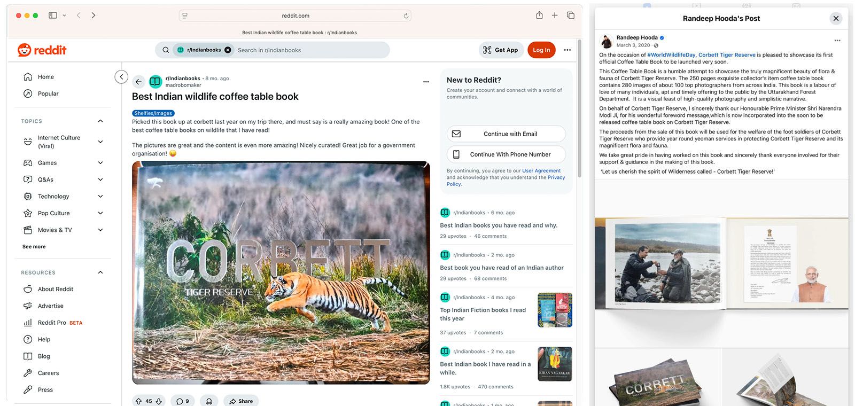Image resolution: width=855 pixels, height=406 pixels.
Task: Open Randeep Hooda's profile picture
Action: coord(607,41)
